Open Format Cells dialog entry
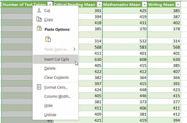Image resolution: width=187 pixels, height=123 pixels. click(56, 87)
